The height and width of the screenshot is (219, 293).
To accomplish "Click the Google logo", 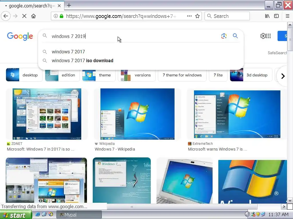I will (x=20, y=36).
